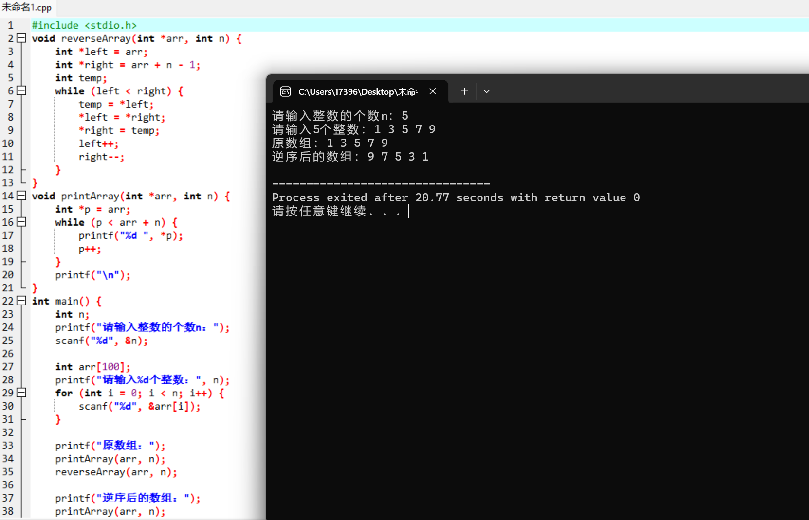Click console output line 逆序后的数组: 9 7 5 3 1
Viewport: 809px width, 520px height.
[x=350, y=157]
